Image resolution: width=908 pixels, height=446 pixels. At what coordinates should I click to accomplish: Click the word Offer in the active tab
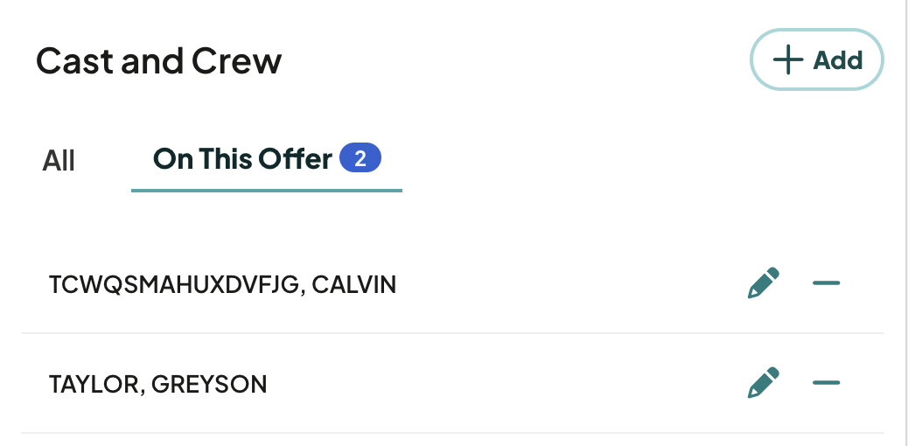pyautogui.click(x=296, y=158)
